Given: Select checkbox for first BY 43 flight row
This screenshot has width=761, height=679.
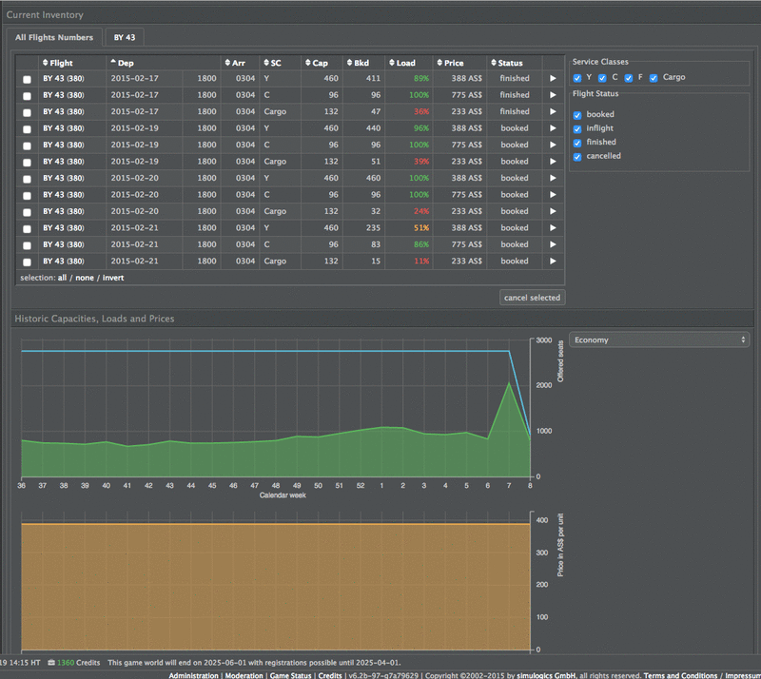Looking at the screenshot, I should pos(27,79).
